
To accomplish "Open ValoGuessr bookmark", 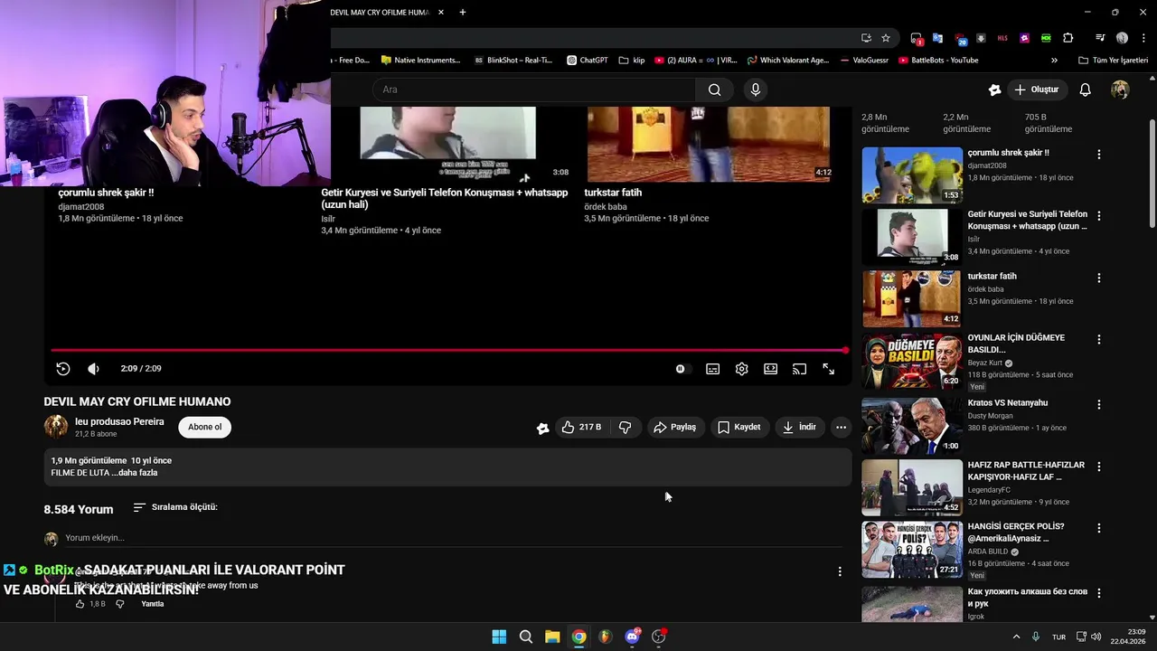I will click(x=864, y=61).
